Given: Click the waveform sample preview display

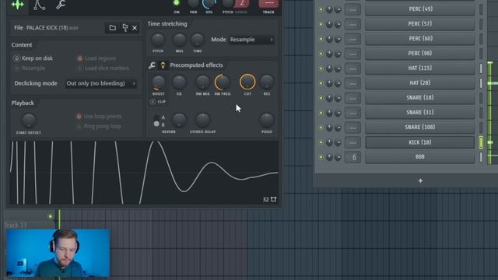Looking at the screenshot, I should [x=145, y=173].
